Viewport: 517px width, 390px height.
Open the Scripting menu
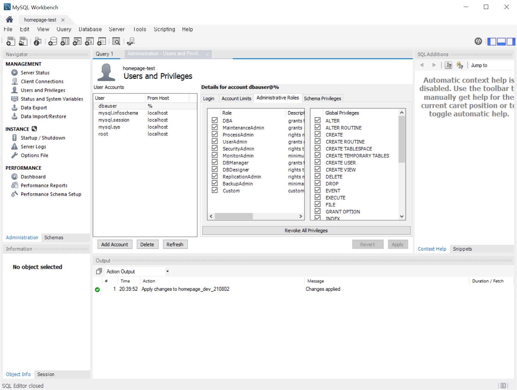pyautogui.click(x=164, y=29)
